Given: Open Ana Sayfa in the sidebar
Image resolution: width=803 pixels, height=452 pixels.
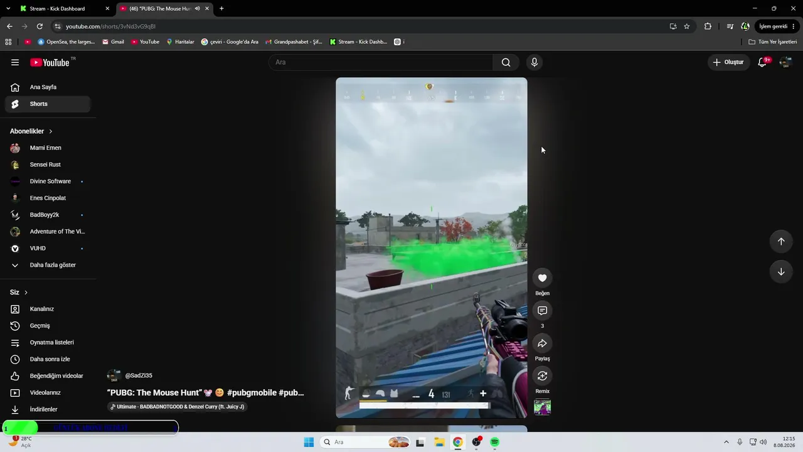Looking at the screenshot, I should [x=48, y=87].
